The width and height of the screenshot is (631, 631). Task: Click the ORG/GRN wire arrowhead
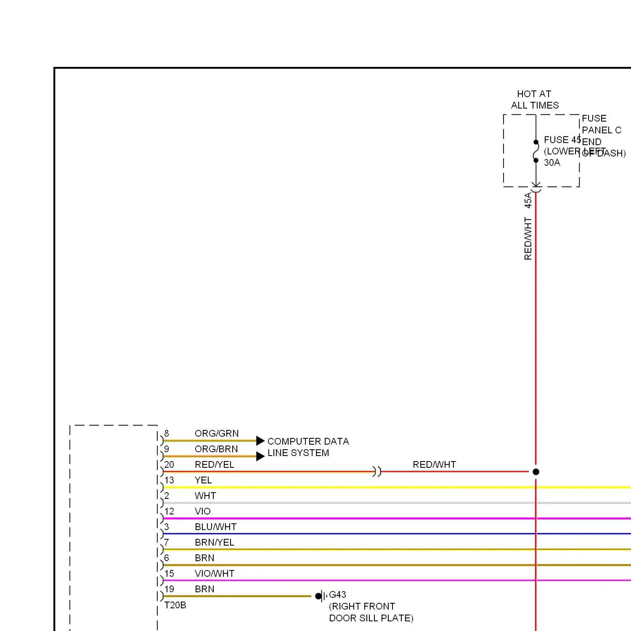click(260, 440)
